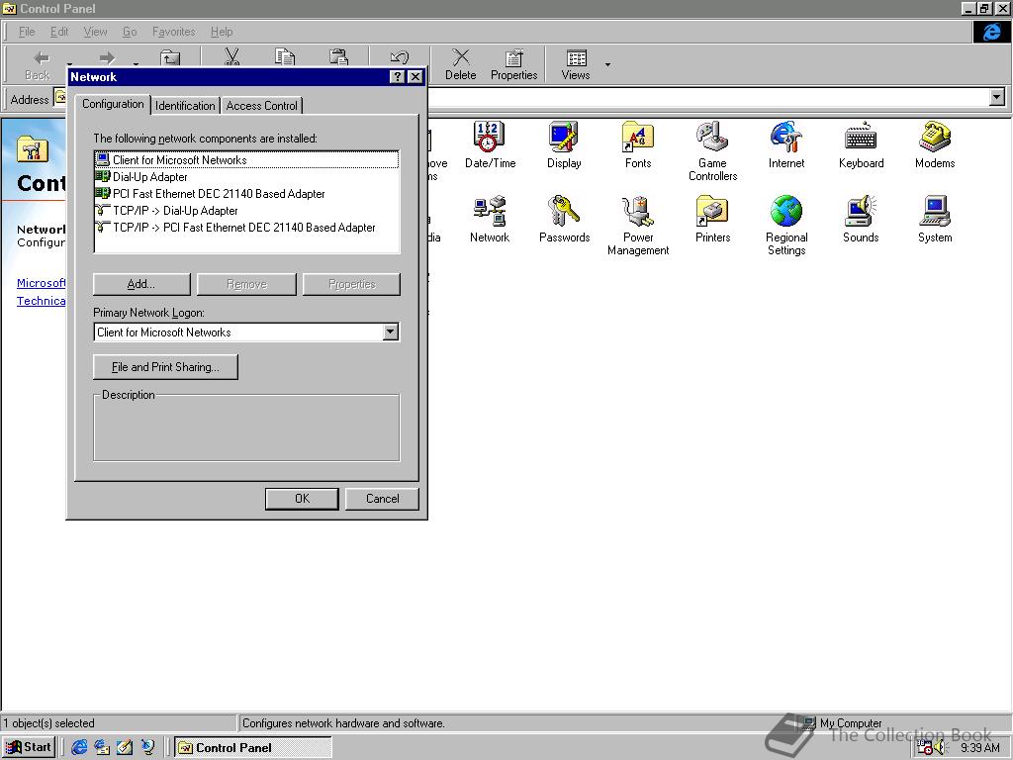Screen dimensions: 1013x760
Task: Click the Paste toolbar icon
Action: 338,56
